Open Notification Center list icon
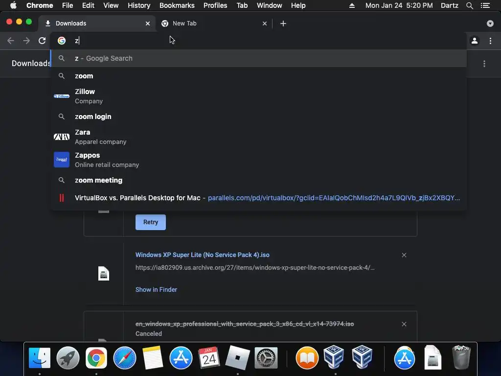This screenshot has height=376, width=501. (485, 5)
